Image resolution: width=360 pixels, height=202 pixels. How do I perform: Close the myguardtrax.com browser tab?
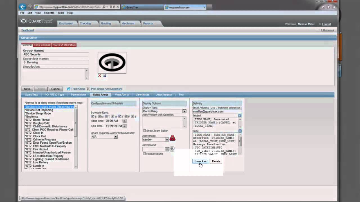tap(204, 7)
